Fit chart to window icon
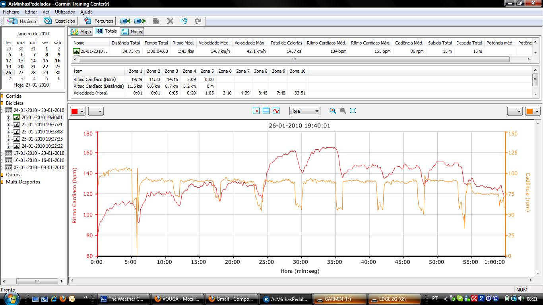Viewport: 543px width, 305px height. 353,111
